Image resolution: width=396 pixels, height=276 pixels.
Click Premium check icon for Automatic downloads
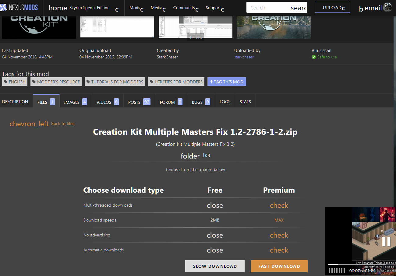[279, 250]
